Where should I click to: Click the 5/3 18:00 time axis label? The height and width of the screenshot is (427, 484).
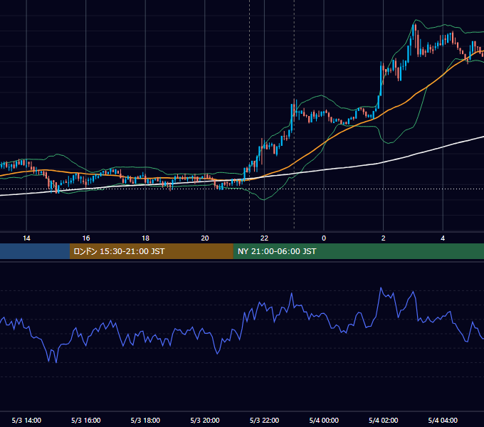[145, 420]
